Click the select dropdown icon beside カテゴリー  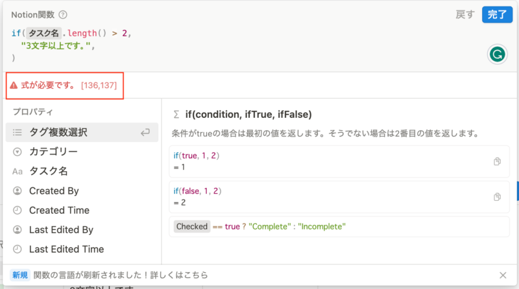(18, 152)
